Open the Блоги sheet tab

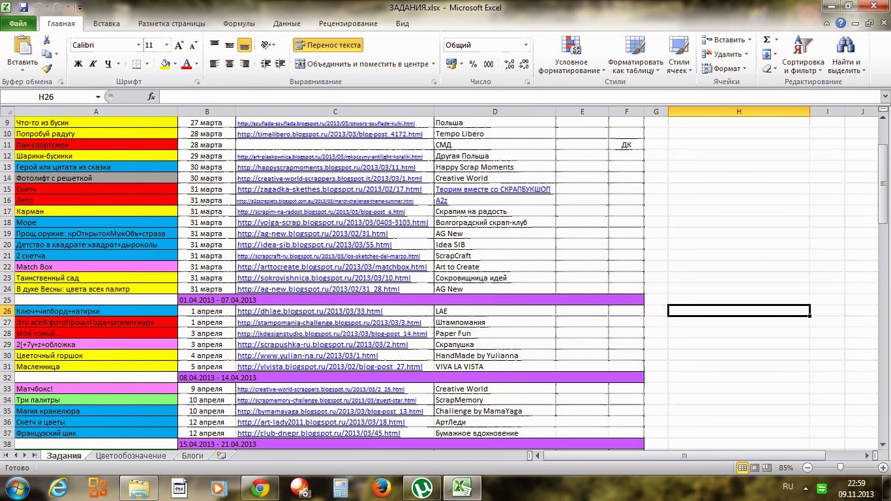(x=192, y=455)
